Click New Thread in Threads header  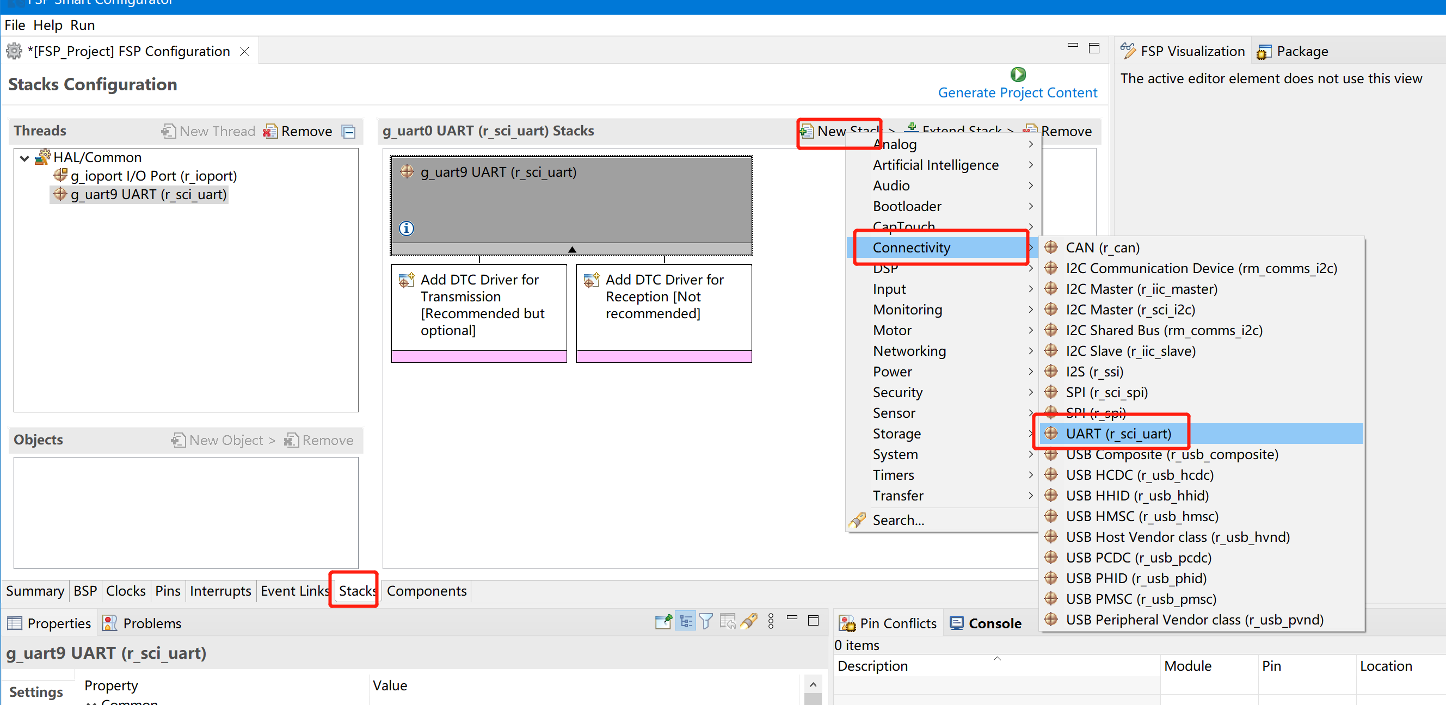(x=208, y=131)
